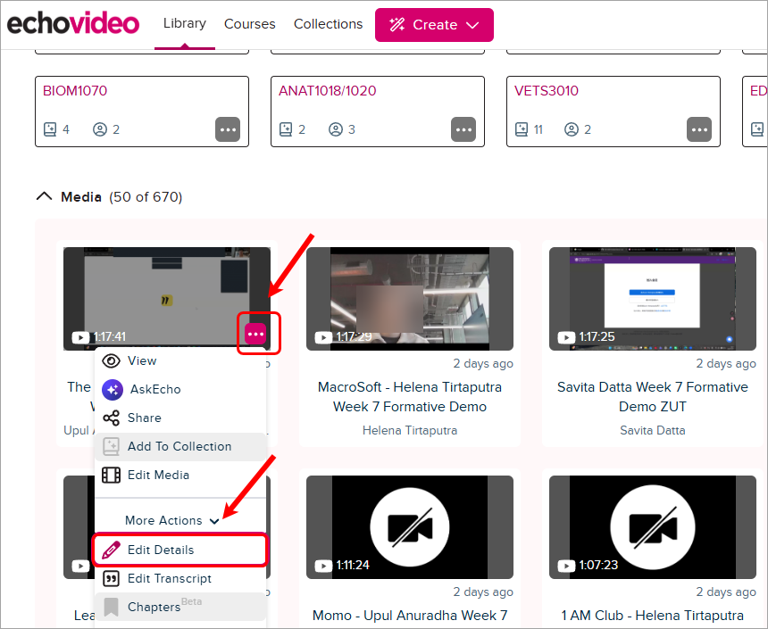Screen dimensions: 768x629
Task: Switch to the Courses tab
Action: point(250,24)
